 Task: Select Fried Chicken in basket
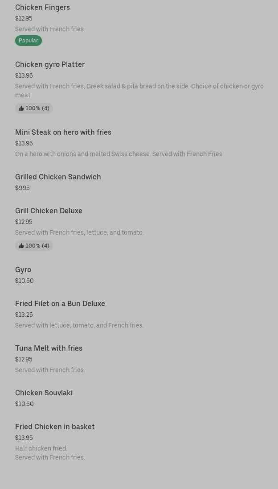[55, 427]
